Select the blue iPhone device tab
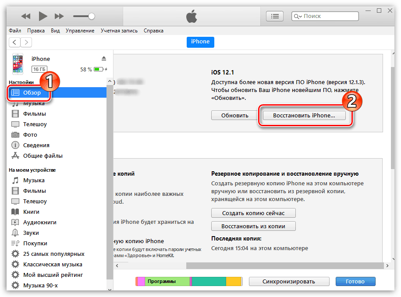401x297 pixels. point(200,42)
